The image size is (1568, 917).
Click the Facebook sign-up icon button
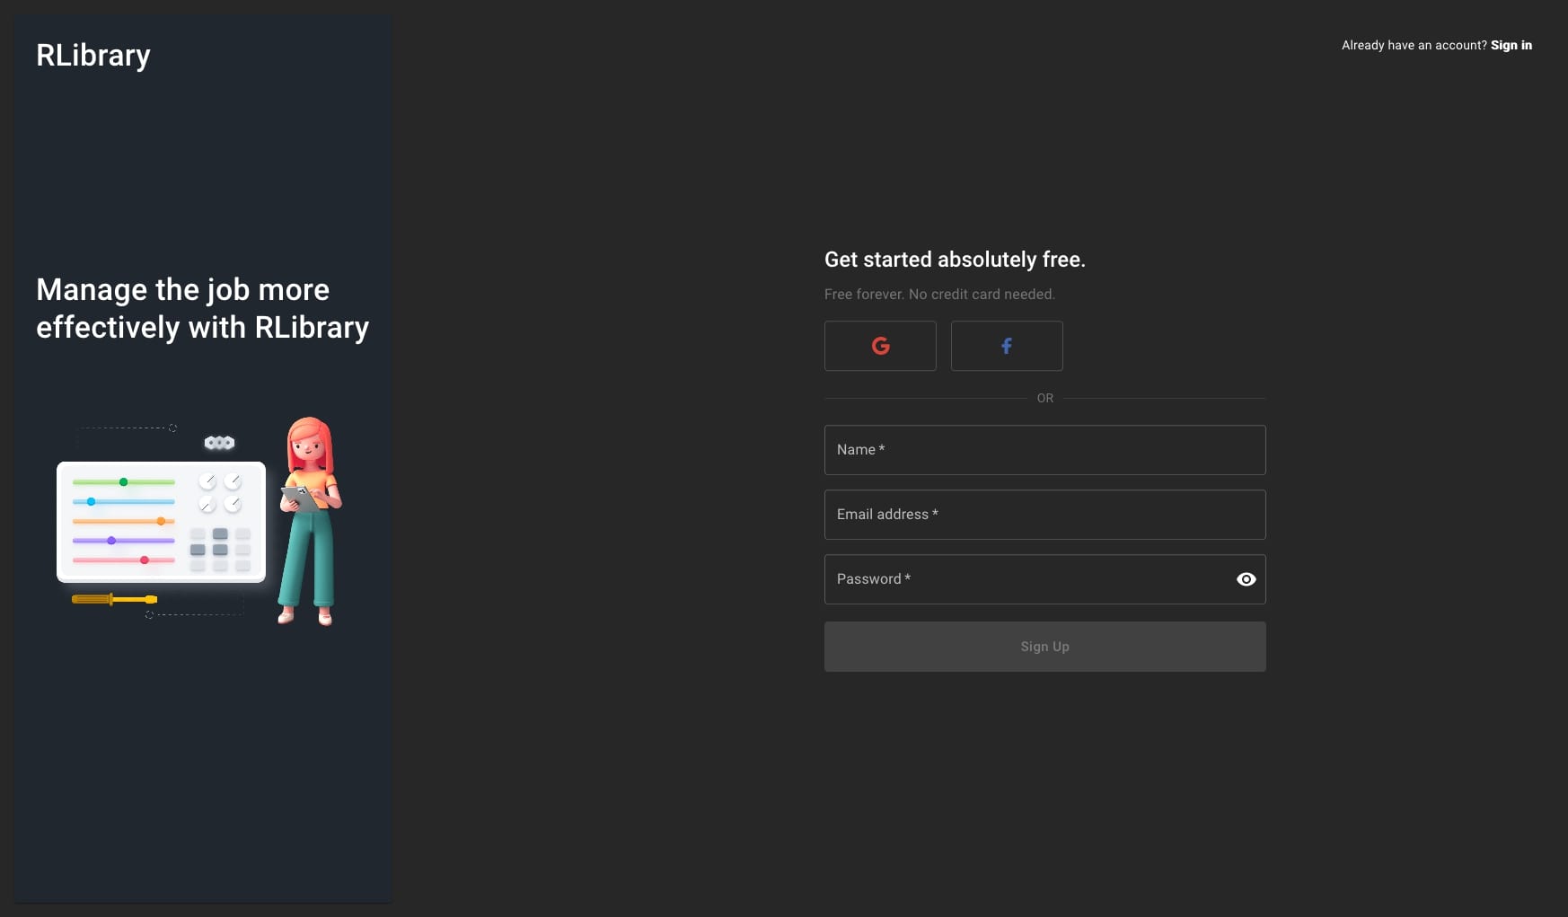[x=1006, y=346]
